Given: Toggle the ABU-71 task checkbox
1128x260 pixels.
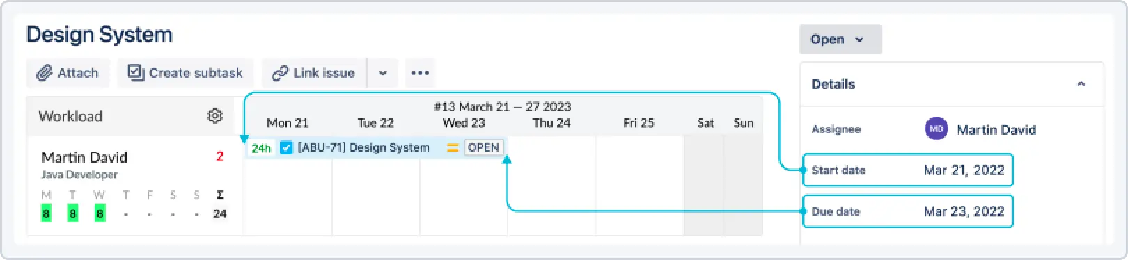Looking at the screenshot, I should tap(286, 147).
